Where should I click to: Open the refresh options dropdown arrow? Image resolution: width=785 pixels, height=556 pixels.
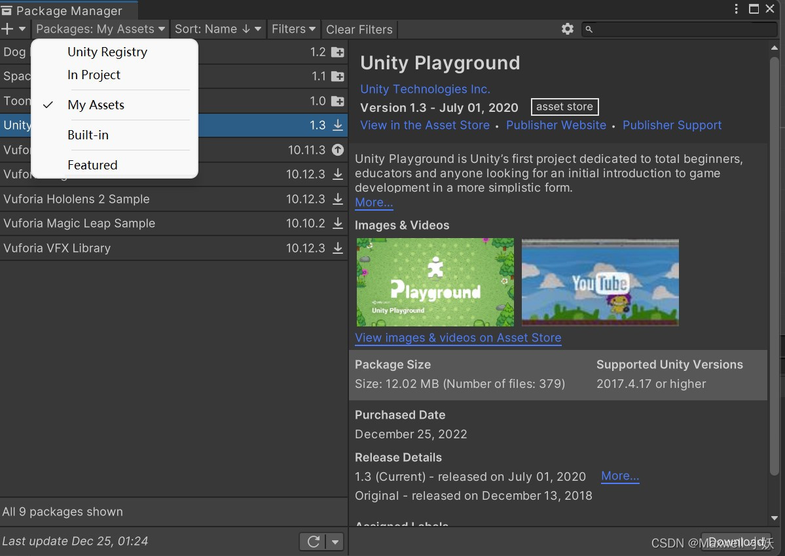[x=335, y=542]
